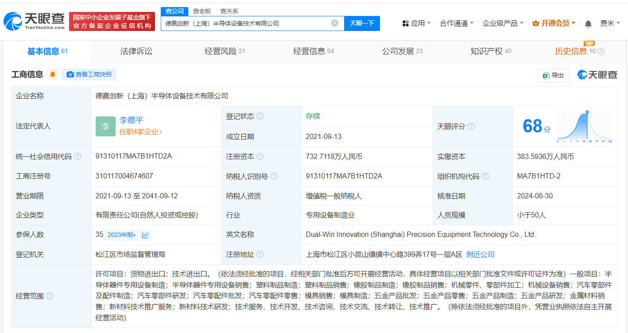
Task: Click the company name search input field
Action: coord(246,23)
